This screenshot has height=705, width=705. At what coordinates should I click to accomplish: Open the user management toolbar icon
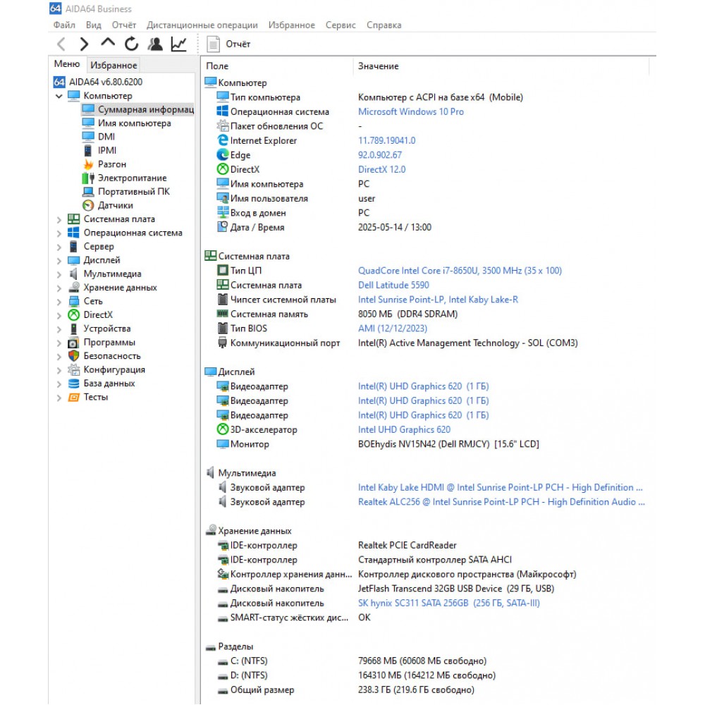[x=155, y=44]
